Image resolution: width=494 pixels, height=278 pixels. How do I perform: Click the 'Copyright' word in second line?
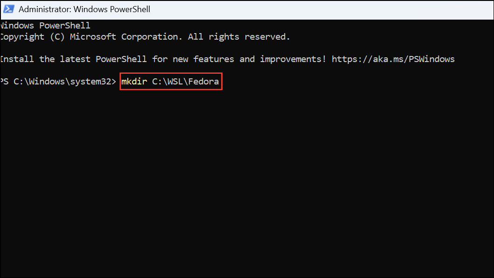click(22, 37)
